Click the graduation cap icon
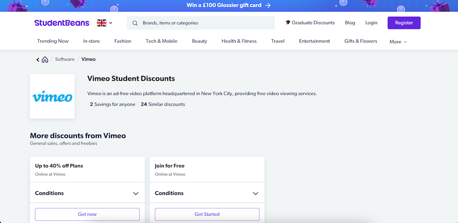458x223 pixels. click(x=288, y=22)
